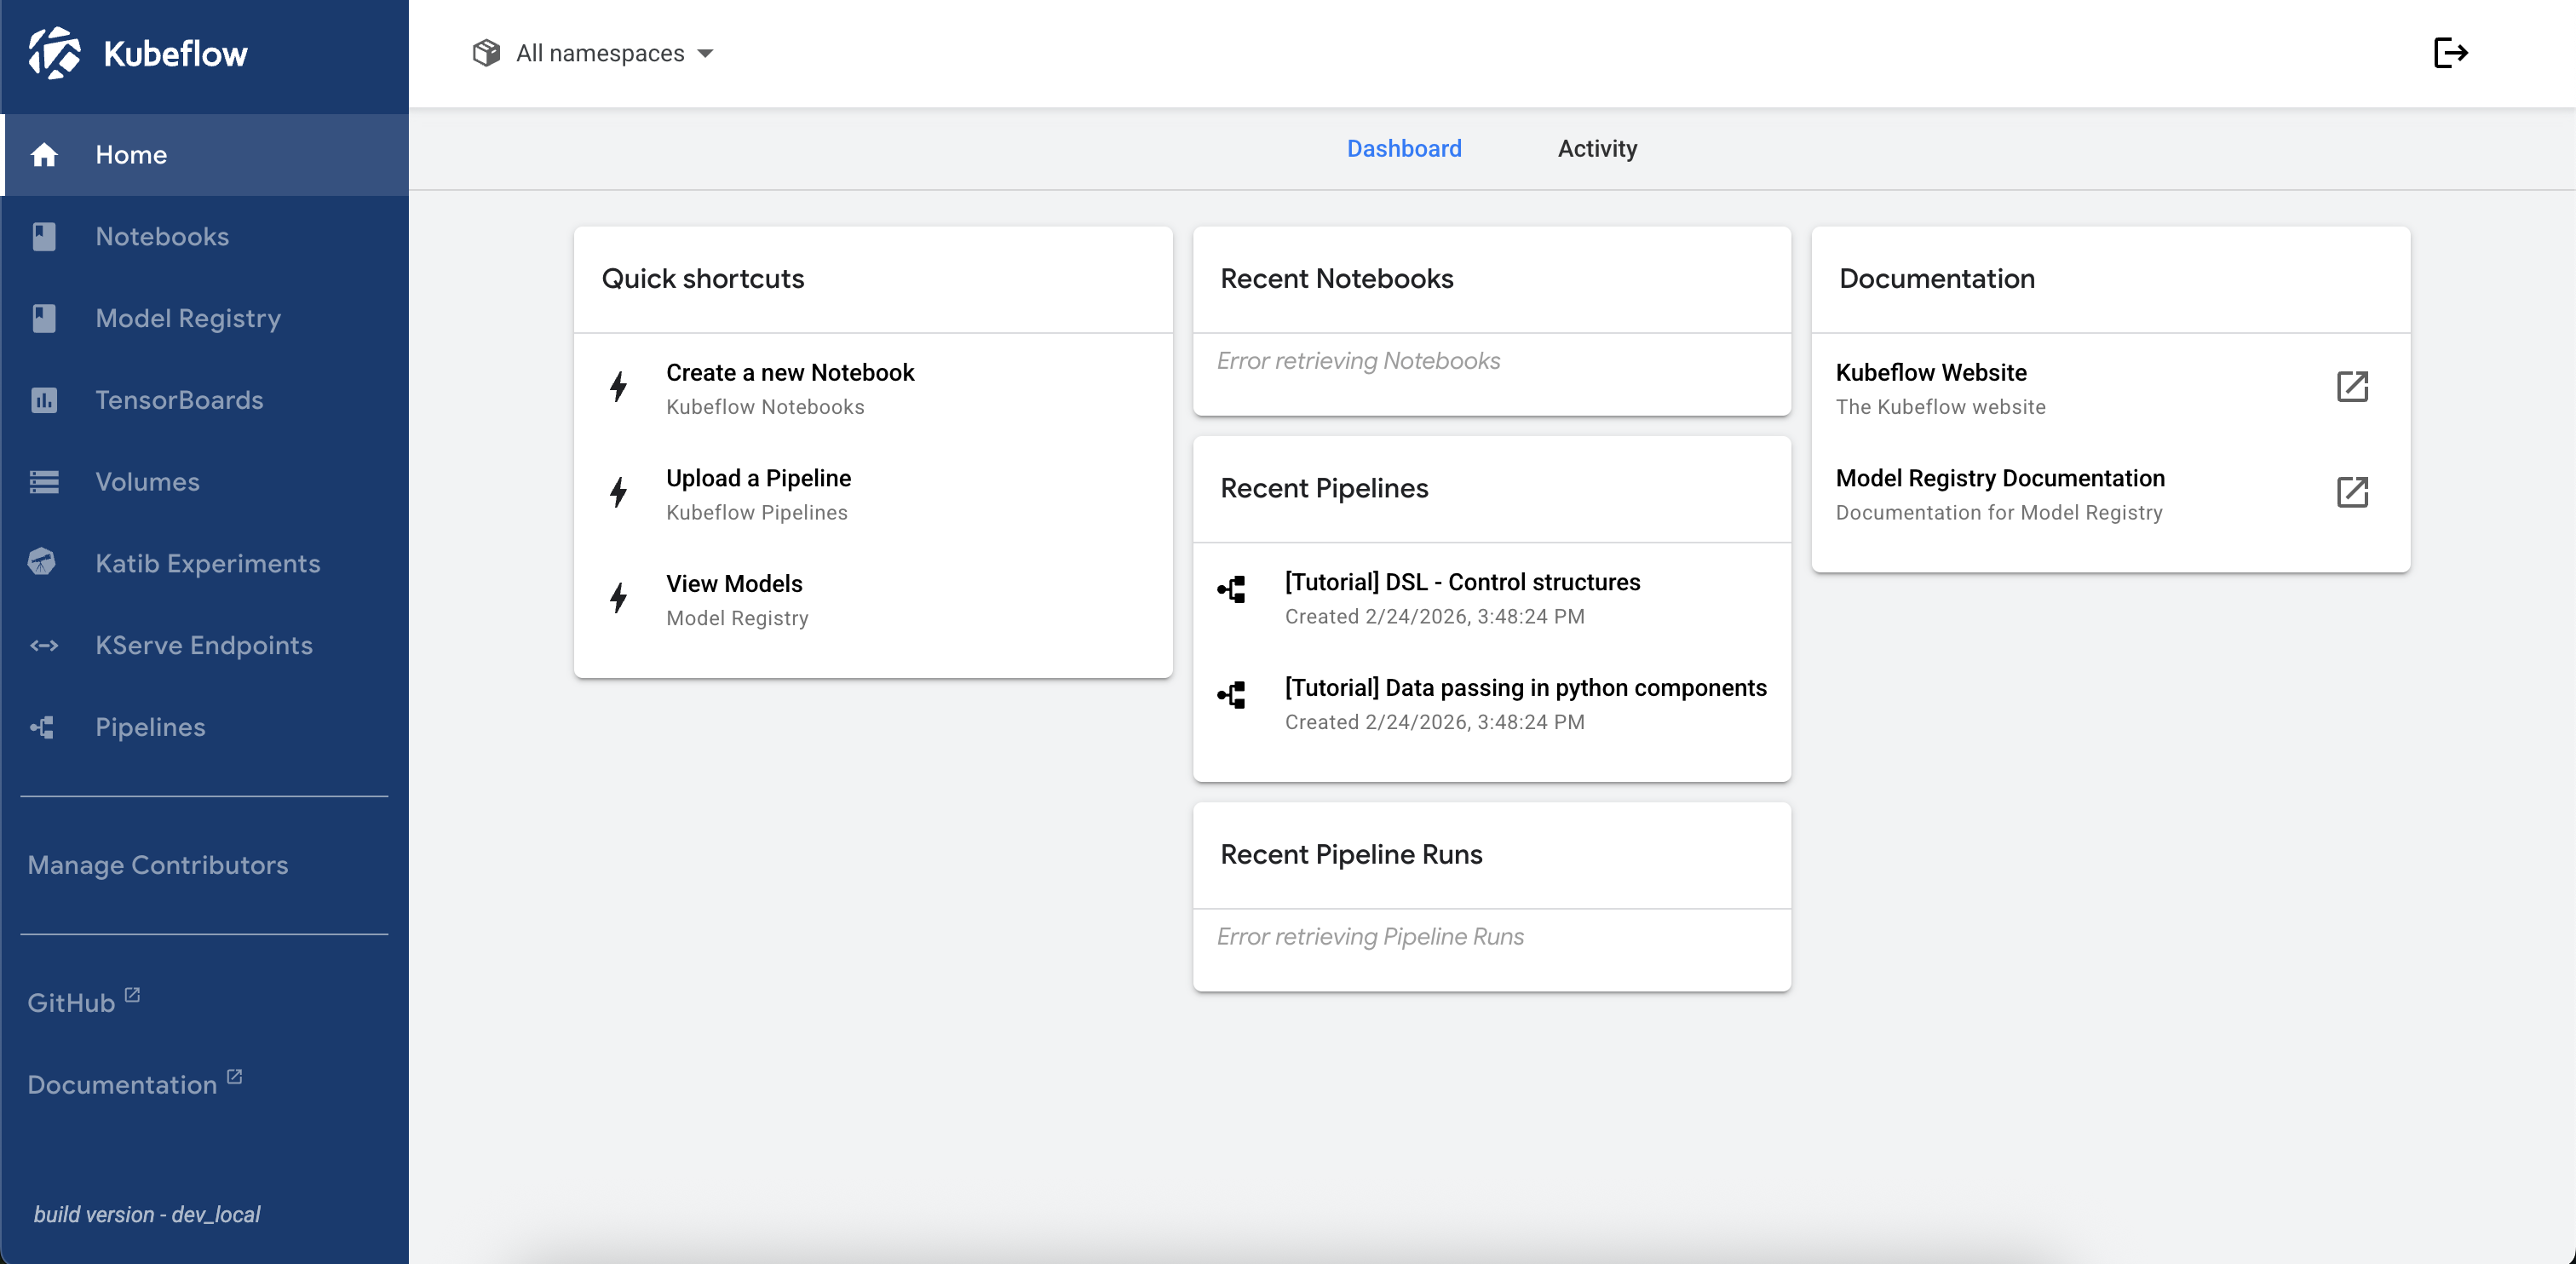Open Model Registry from sidebar

coord(204,319)
